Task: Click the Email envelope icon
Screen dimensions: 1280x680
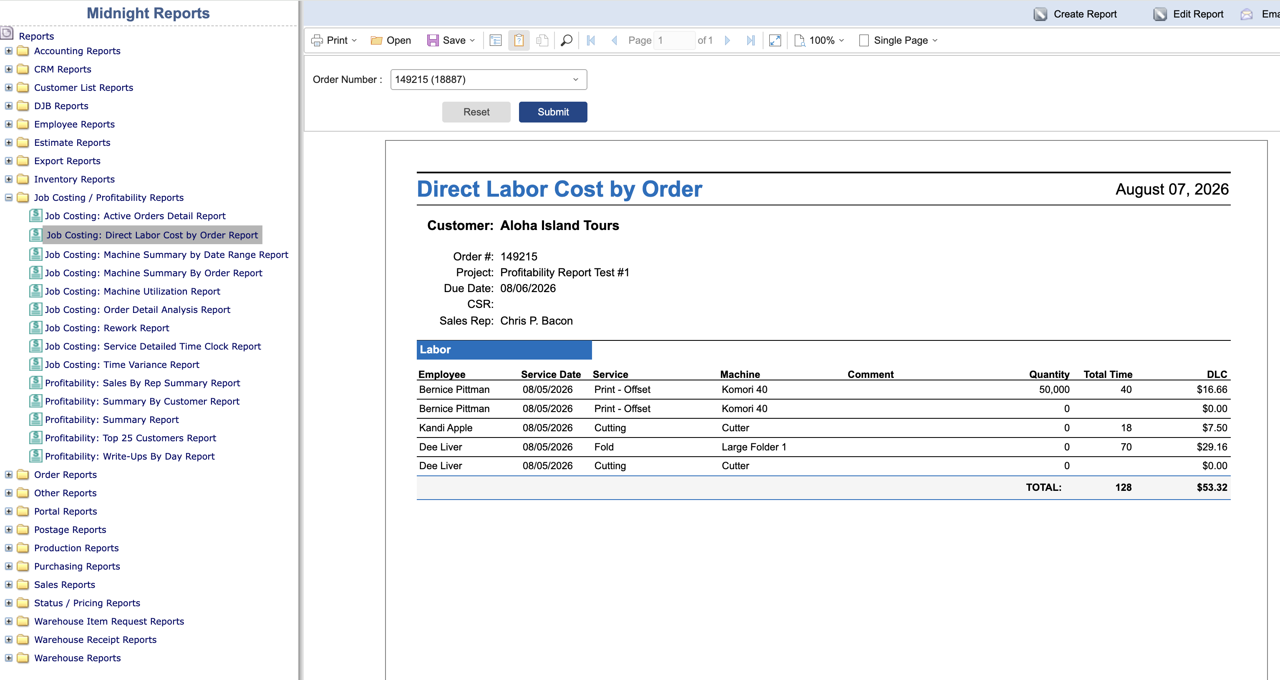Action: [1246, 14]
